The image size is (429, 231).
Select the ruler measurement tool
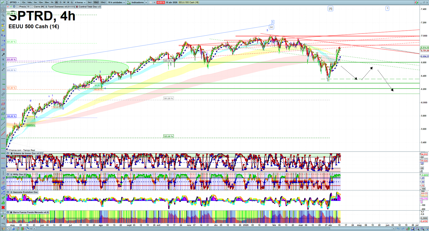(3, 94)
